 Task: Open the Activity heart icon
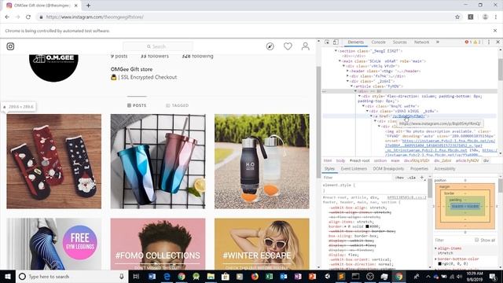288,46
